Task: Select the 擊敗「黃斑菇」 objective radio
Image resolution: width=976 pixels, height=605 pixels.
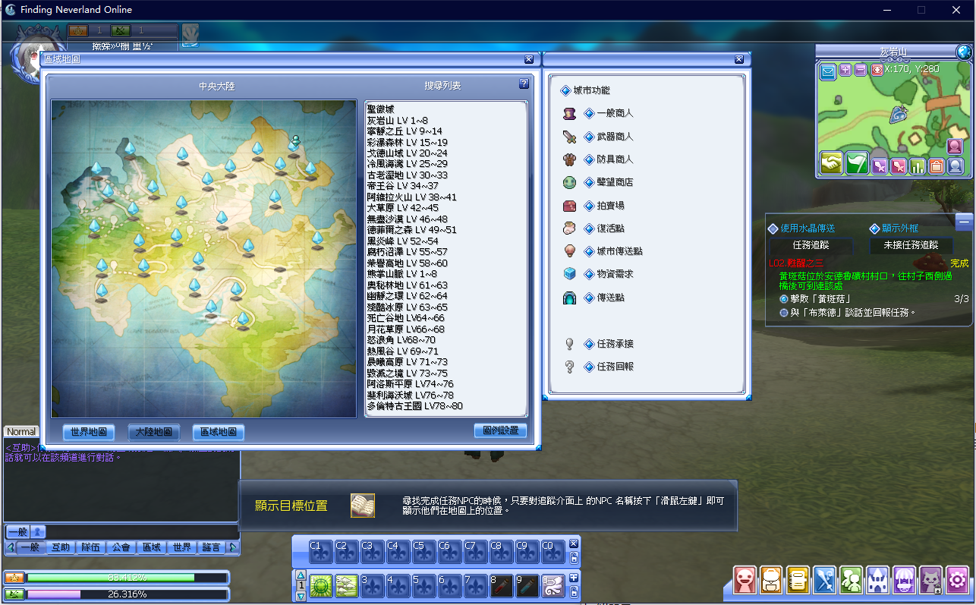Action: coord(783,299)
